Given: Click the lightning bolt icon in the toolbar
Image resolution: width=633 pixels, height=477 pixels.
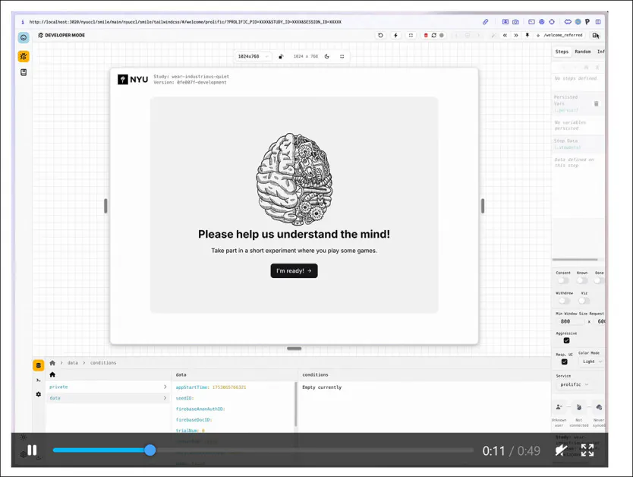Looking at the screenshot, I should (396, 35).
